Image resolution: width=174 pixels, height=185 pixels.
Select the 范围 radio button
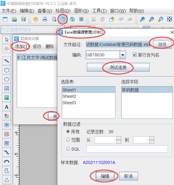point(68,140)
